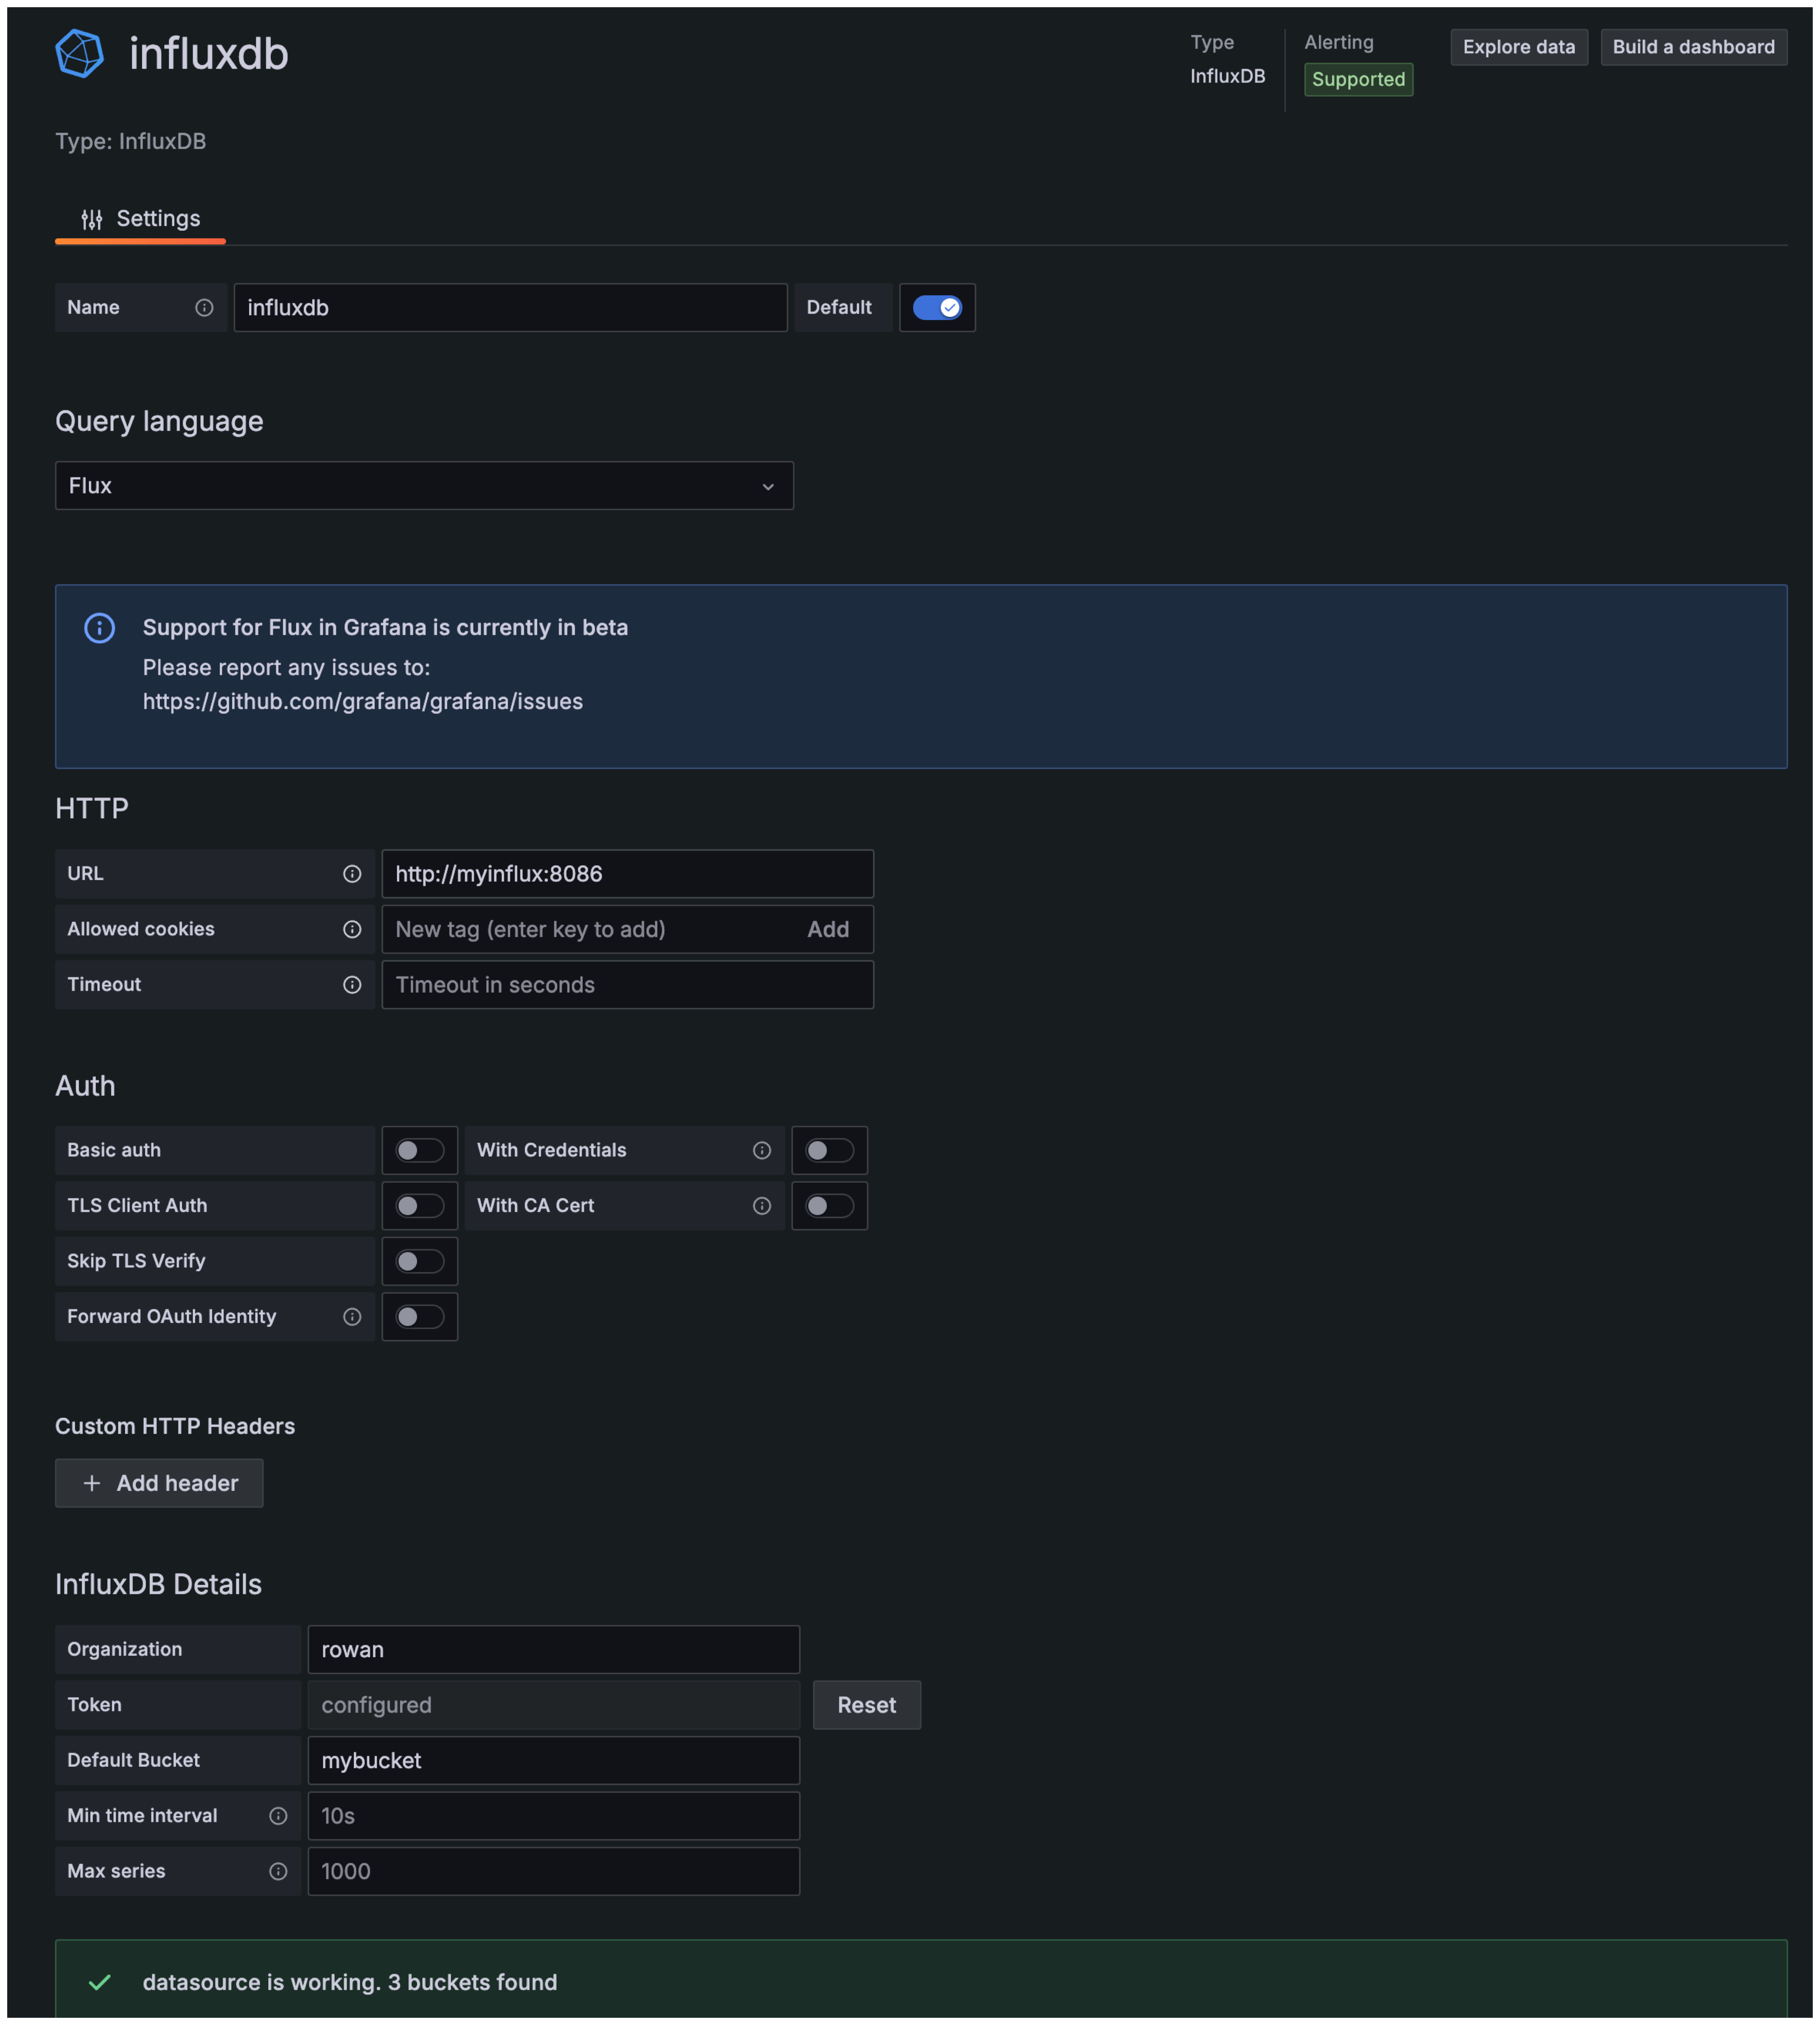The width and height of the screenshot is (1820, 2025).
Task: Click info icon beside URL label
Action: point(352,874)
